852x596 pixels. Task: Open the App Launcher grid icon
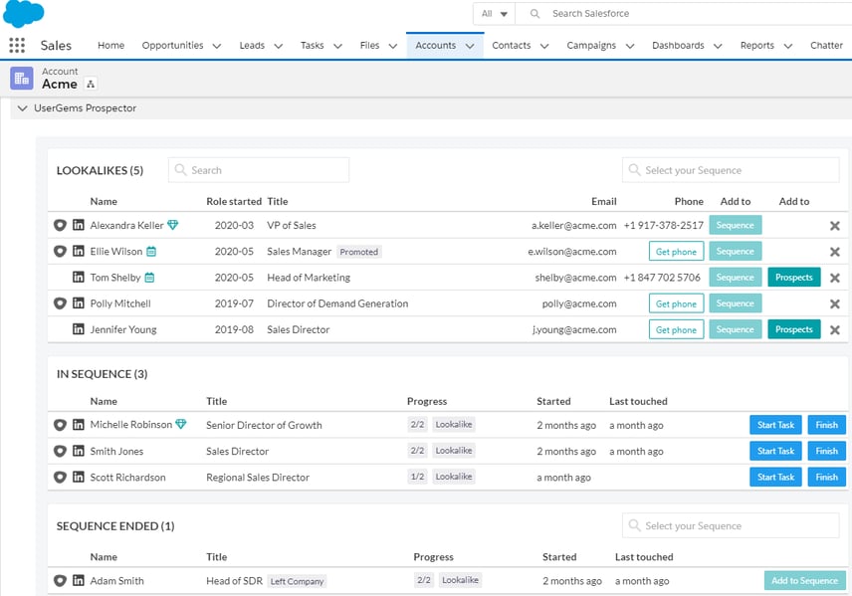coord(17,45)
